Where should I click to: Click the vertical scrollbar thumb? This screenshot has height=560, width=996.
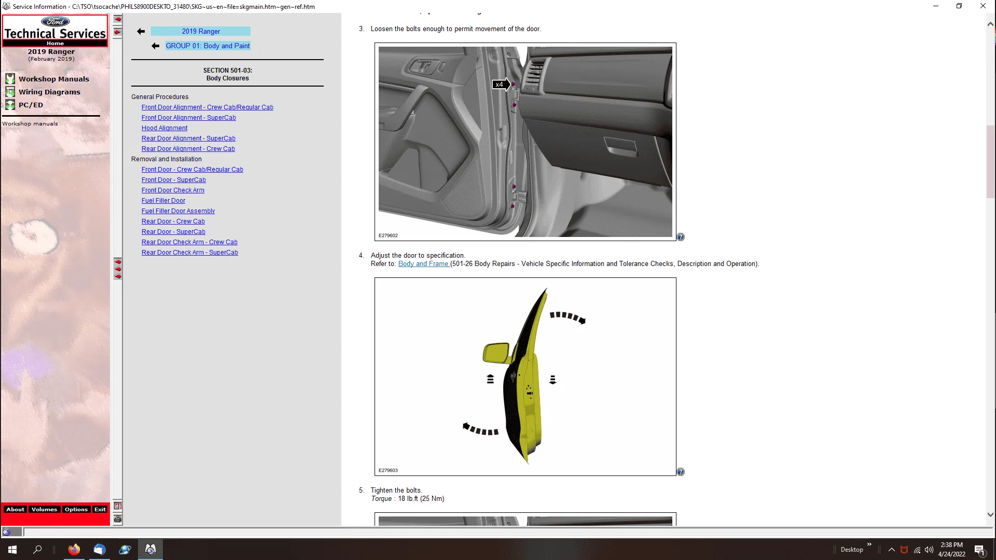(990, 161)
